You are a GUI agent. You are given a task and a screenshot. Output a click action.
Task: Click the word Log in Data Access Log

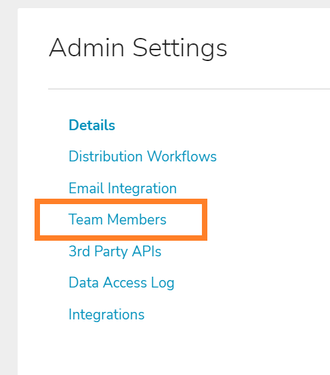pos(163,283)
